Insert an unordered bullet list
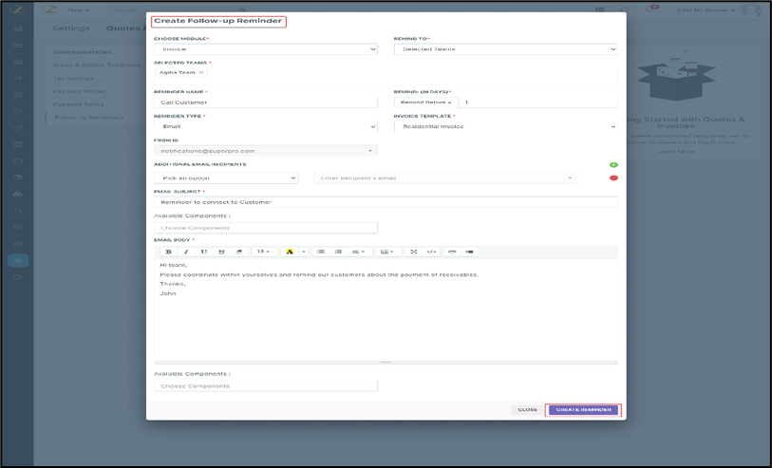This screenshot has width=772, height=468. coord(321,252)
